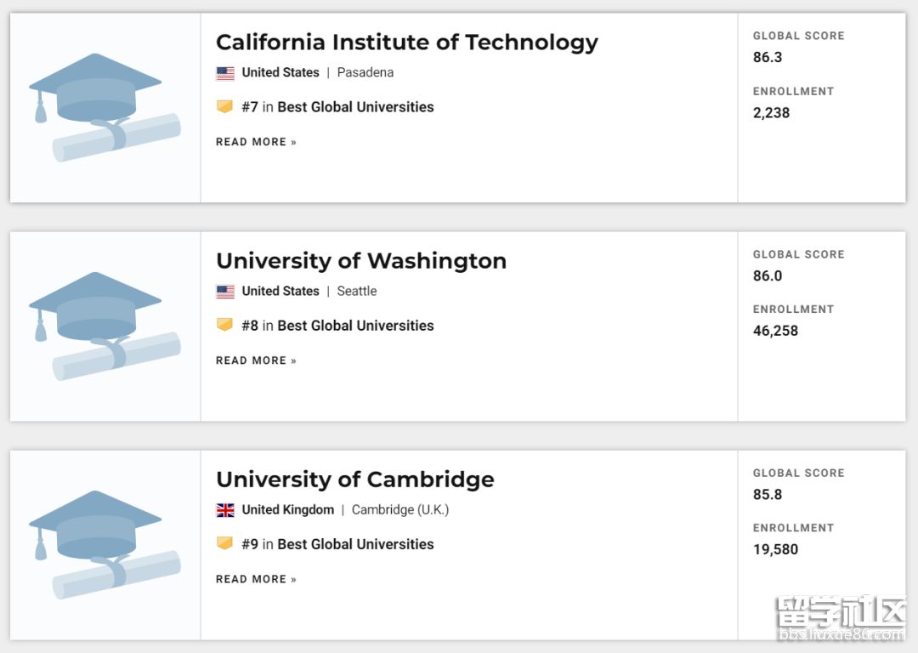Open the California Institute of Technology title

point(406,43)
